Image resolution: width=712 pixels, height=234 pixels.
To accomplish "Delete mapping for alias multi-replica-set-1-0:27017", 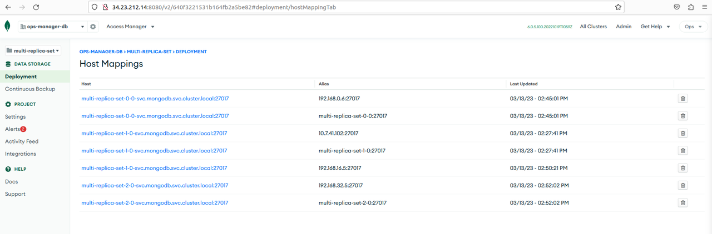I will point(683,150).
